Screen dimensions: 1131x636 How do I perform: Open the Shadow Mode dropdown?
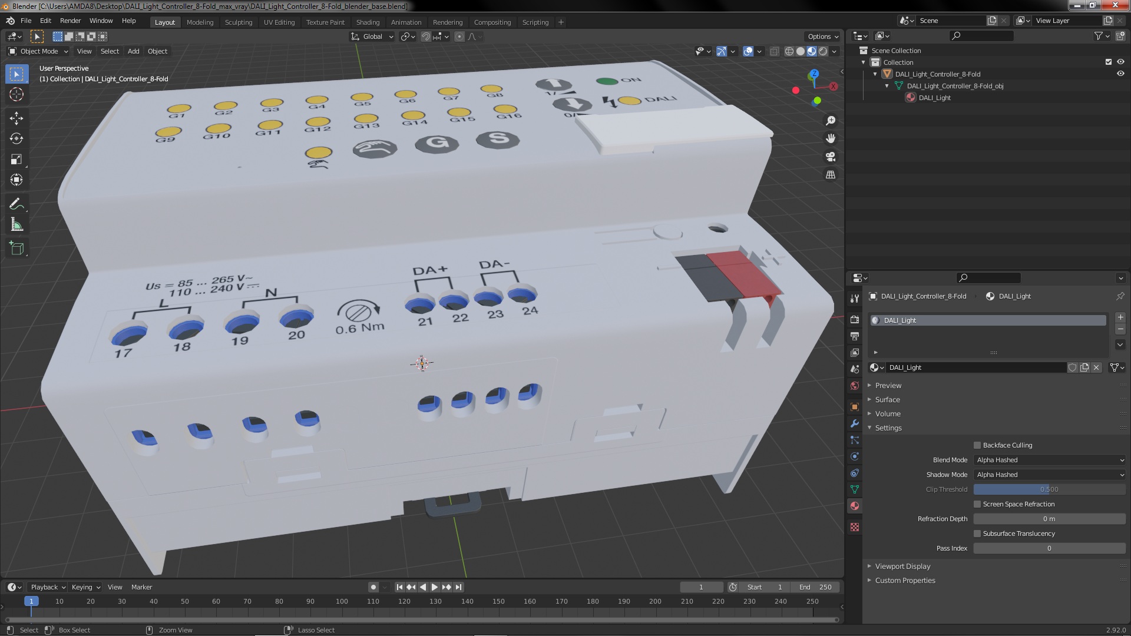pos(1049,475)
